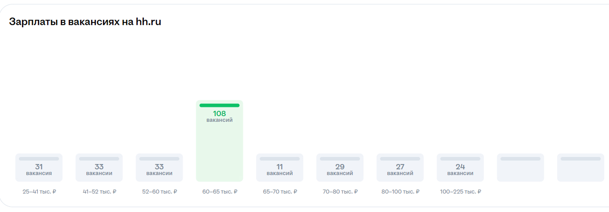609x212 pixels.
Task: Click the 80–100 тыс. ₽ range label
Action: coord(400,192)
